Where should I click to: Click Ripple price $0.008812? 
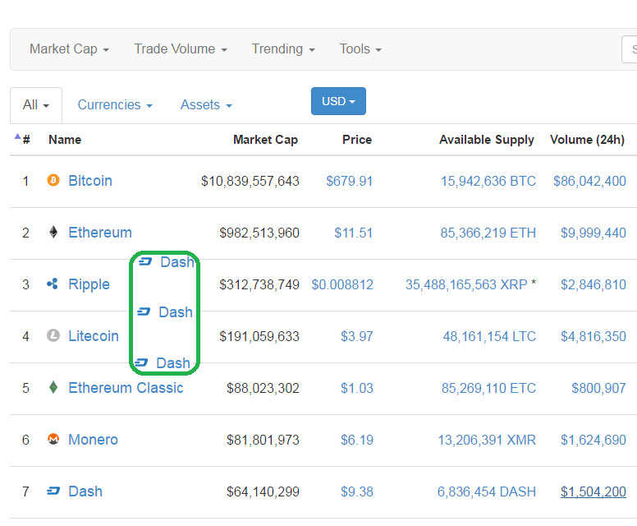342,284
